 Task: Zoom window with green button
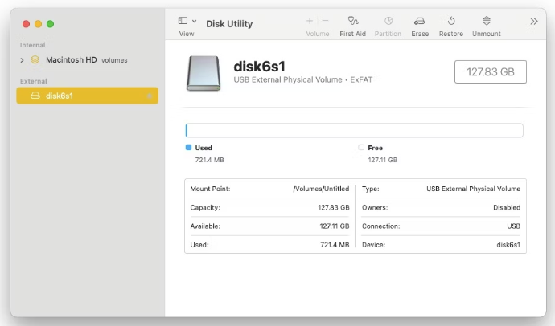click(50, 24)
